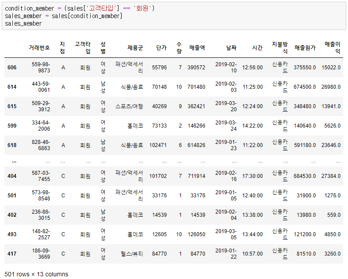Select row index 599
Screen dimensions: 348x279
[12, 126]
